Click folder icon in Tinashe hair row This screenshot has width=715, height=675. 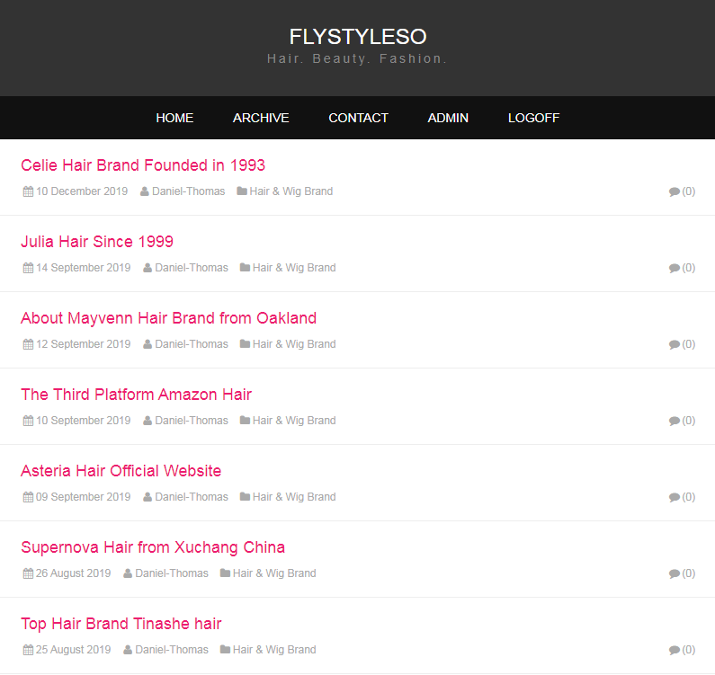coord(225,649)
